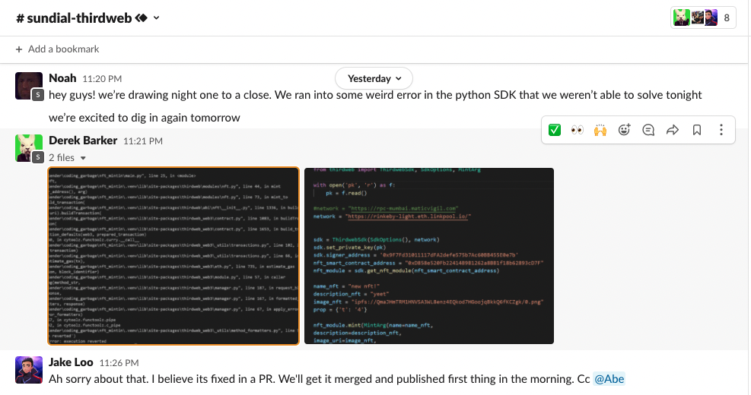
Task: Click Noah's 'excited to dig in again tomorrow' line
Action: [x=144, y=118]
